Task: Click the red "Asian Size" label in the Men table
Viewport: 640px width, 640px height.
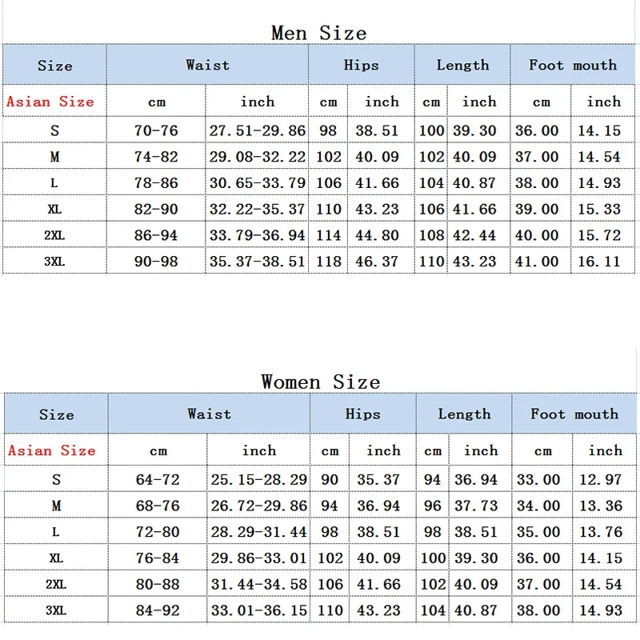Action: click(50, 102)
